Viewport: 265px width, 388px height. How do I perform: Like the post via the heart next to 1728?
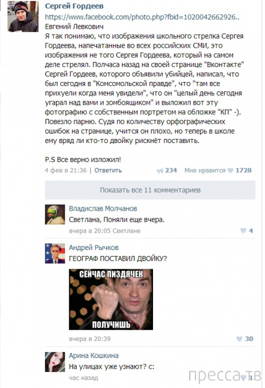(231, 171)
